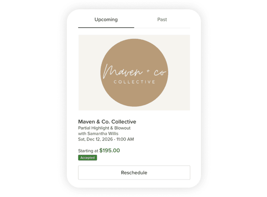Screen dimensions: 267x197
Task: Click the COLLECTIVE word inside the logo
Action: coord(134,82)
